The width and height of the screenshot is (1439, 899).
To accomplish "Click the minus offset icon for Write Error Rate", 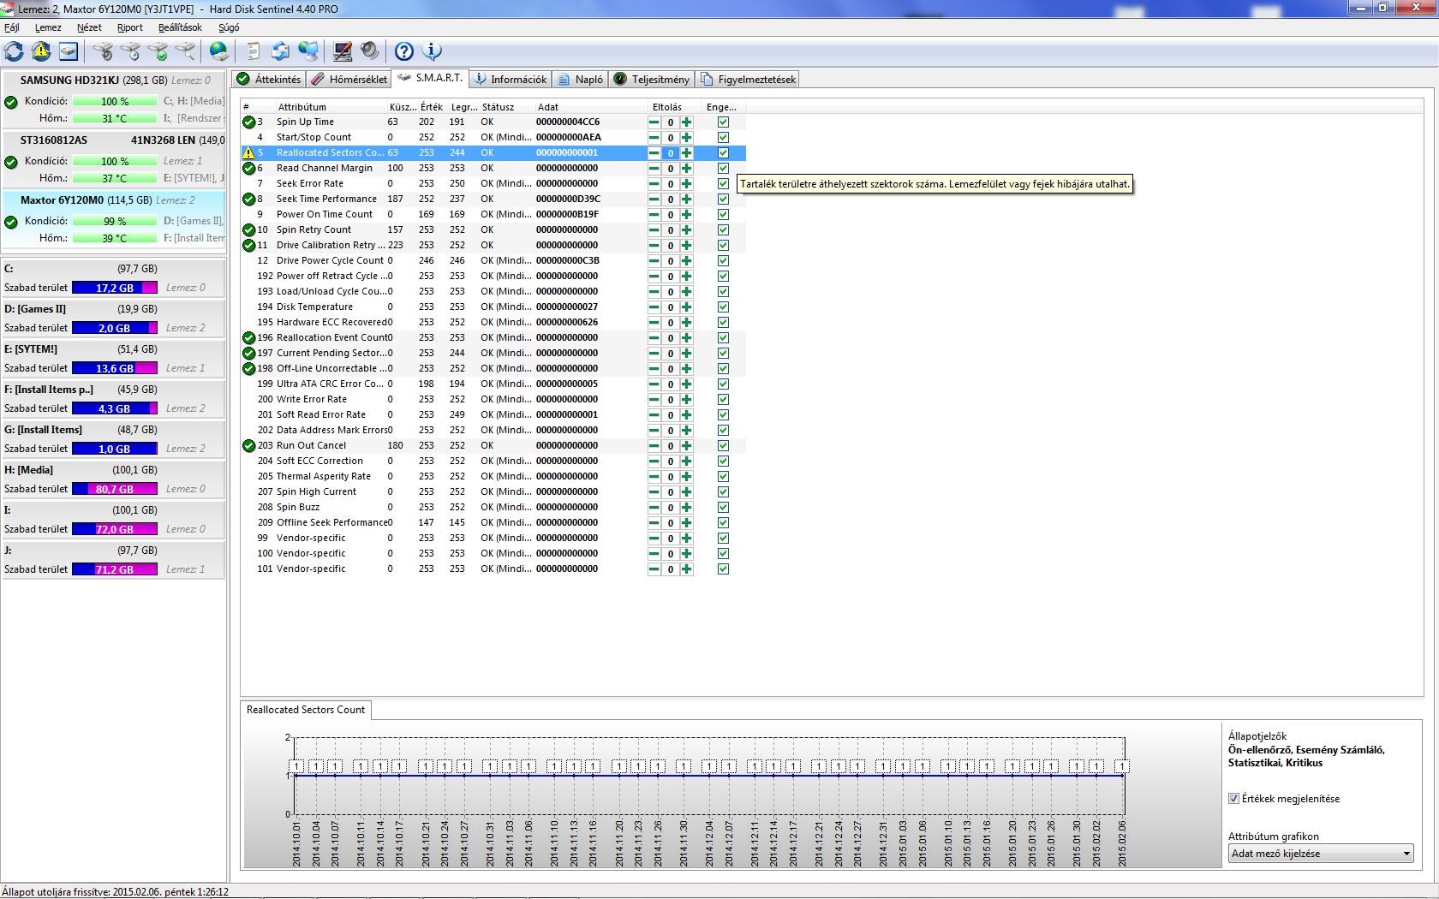I will (654, 400).
